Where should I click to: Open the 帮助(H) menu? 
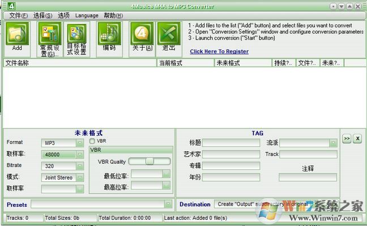[113, 15]
